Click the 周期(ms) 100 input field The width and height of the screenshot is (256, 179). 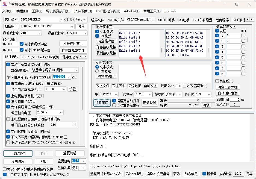tap(178, 86)
